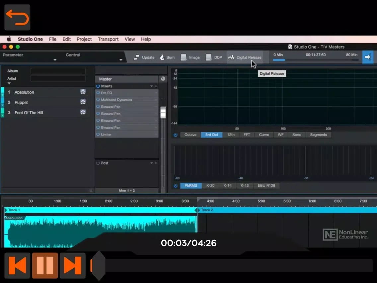Open the Apple menu

pyautogui.click(x=9, y=39)
